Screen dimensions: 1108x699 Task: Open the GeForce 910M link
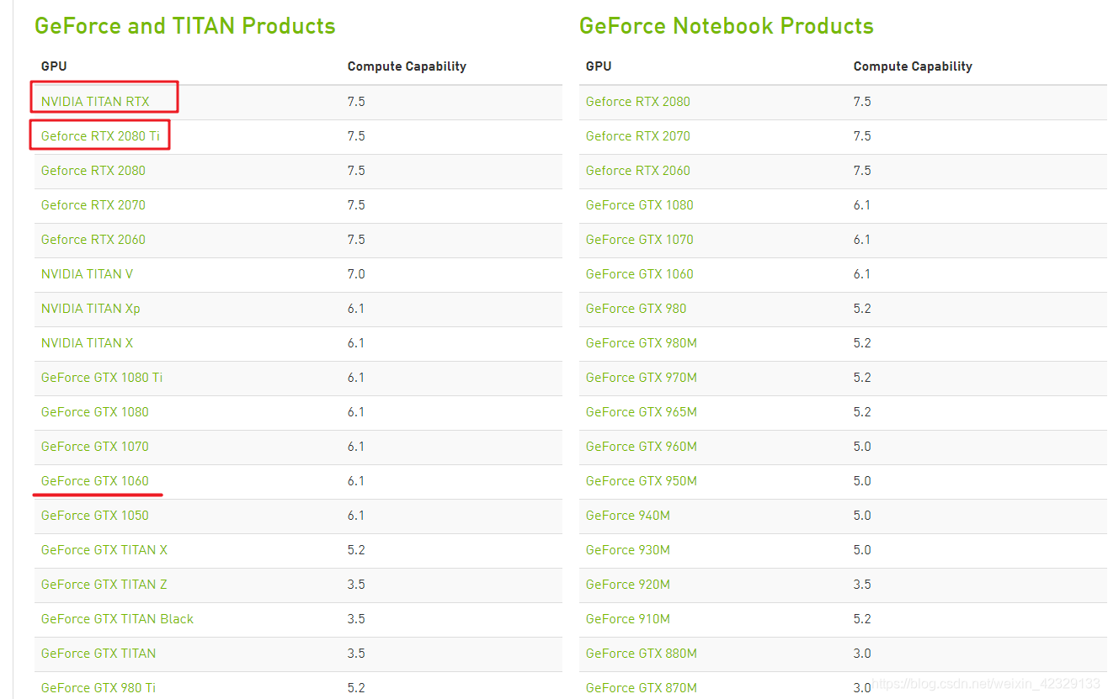coord(628,619)
